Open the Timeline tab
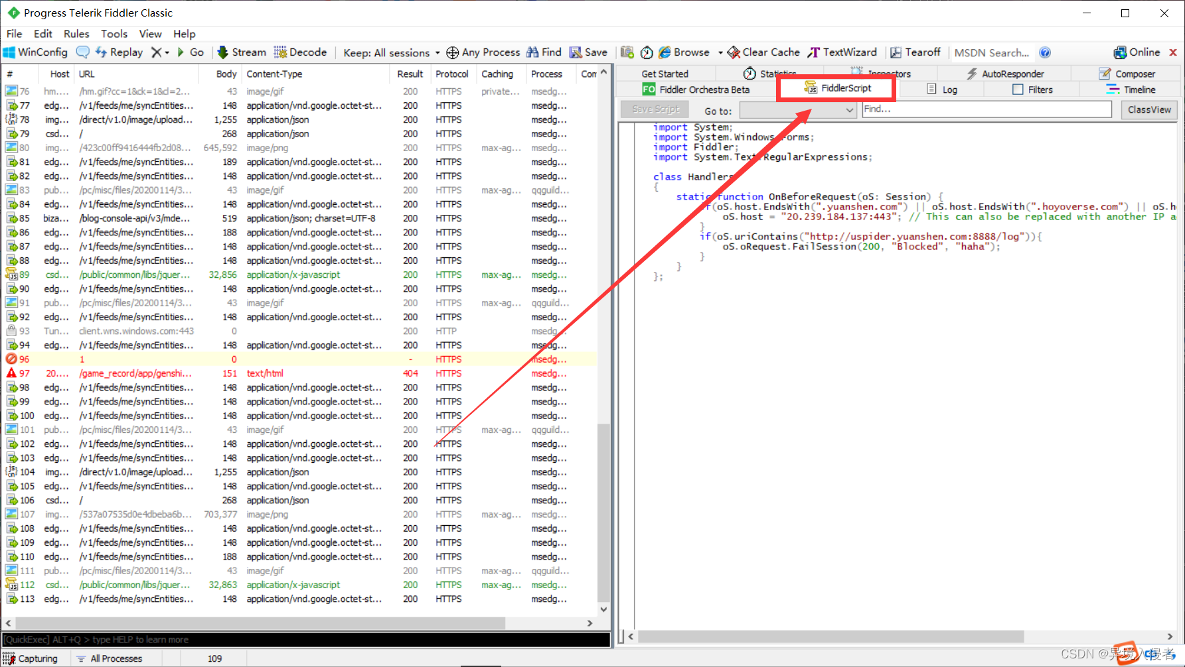 click(1131, 90)
